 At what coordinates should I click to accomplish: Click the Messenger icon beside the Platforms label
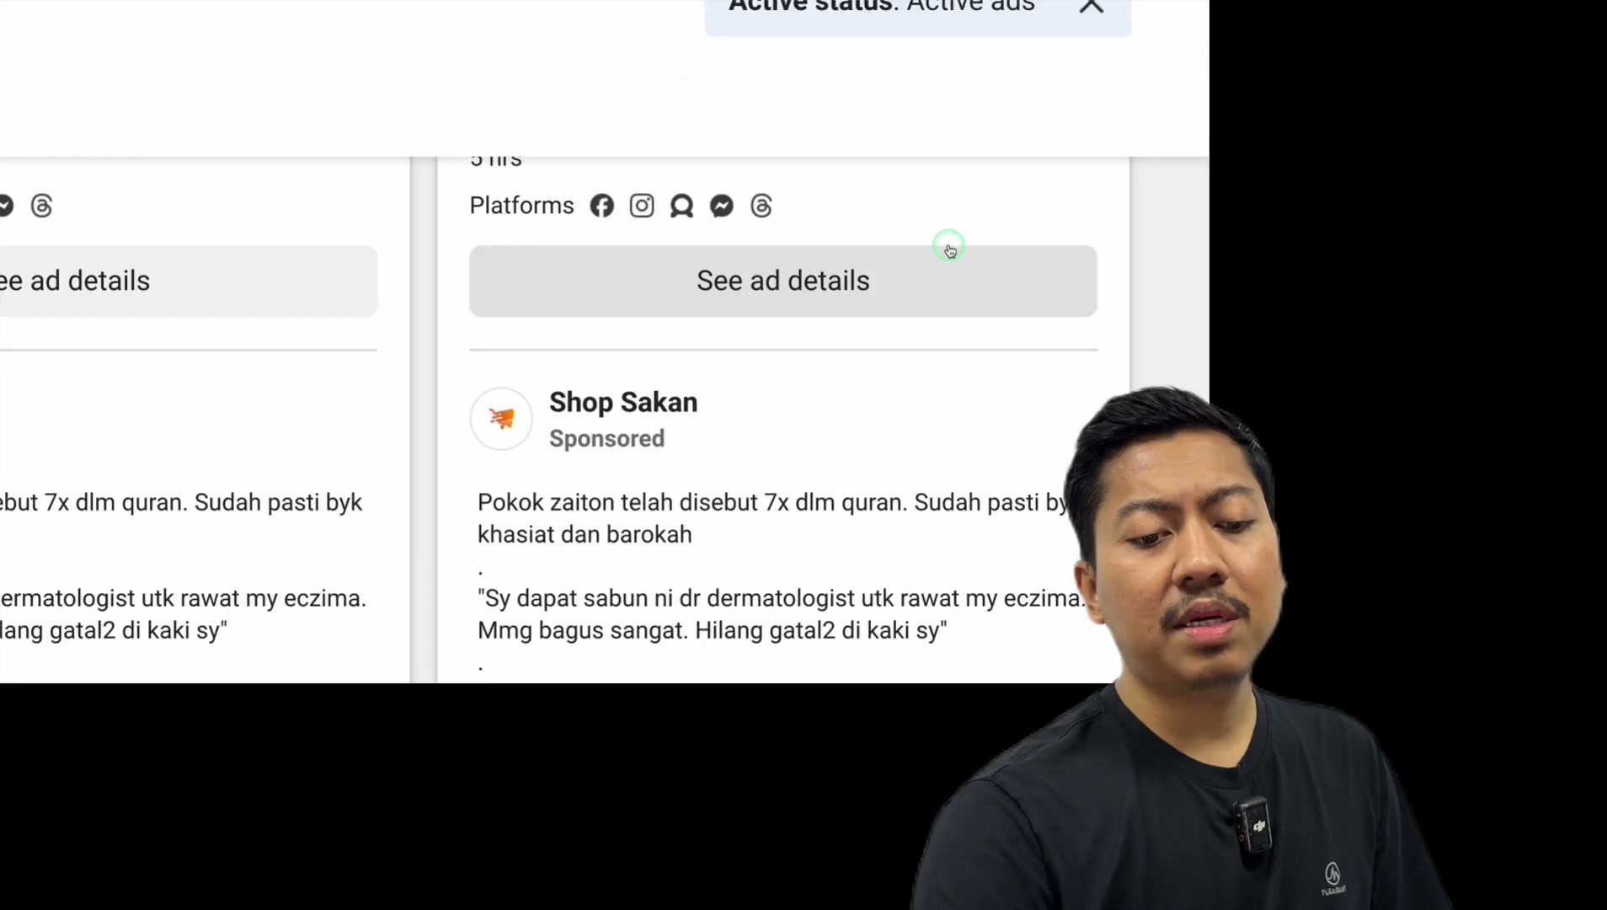pyautogui.click(x=722, y=206)
